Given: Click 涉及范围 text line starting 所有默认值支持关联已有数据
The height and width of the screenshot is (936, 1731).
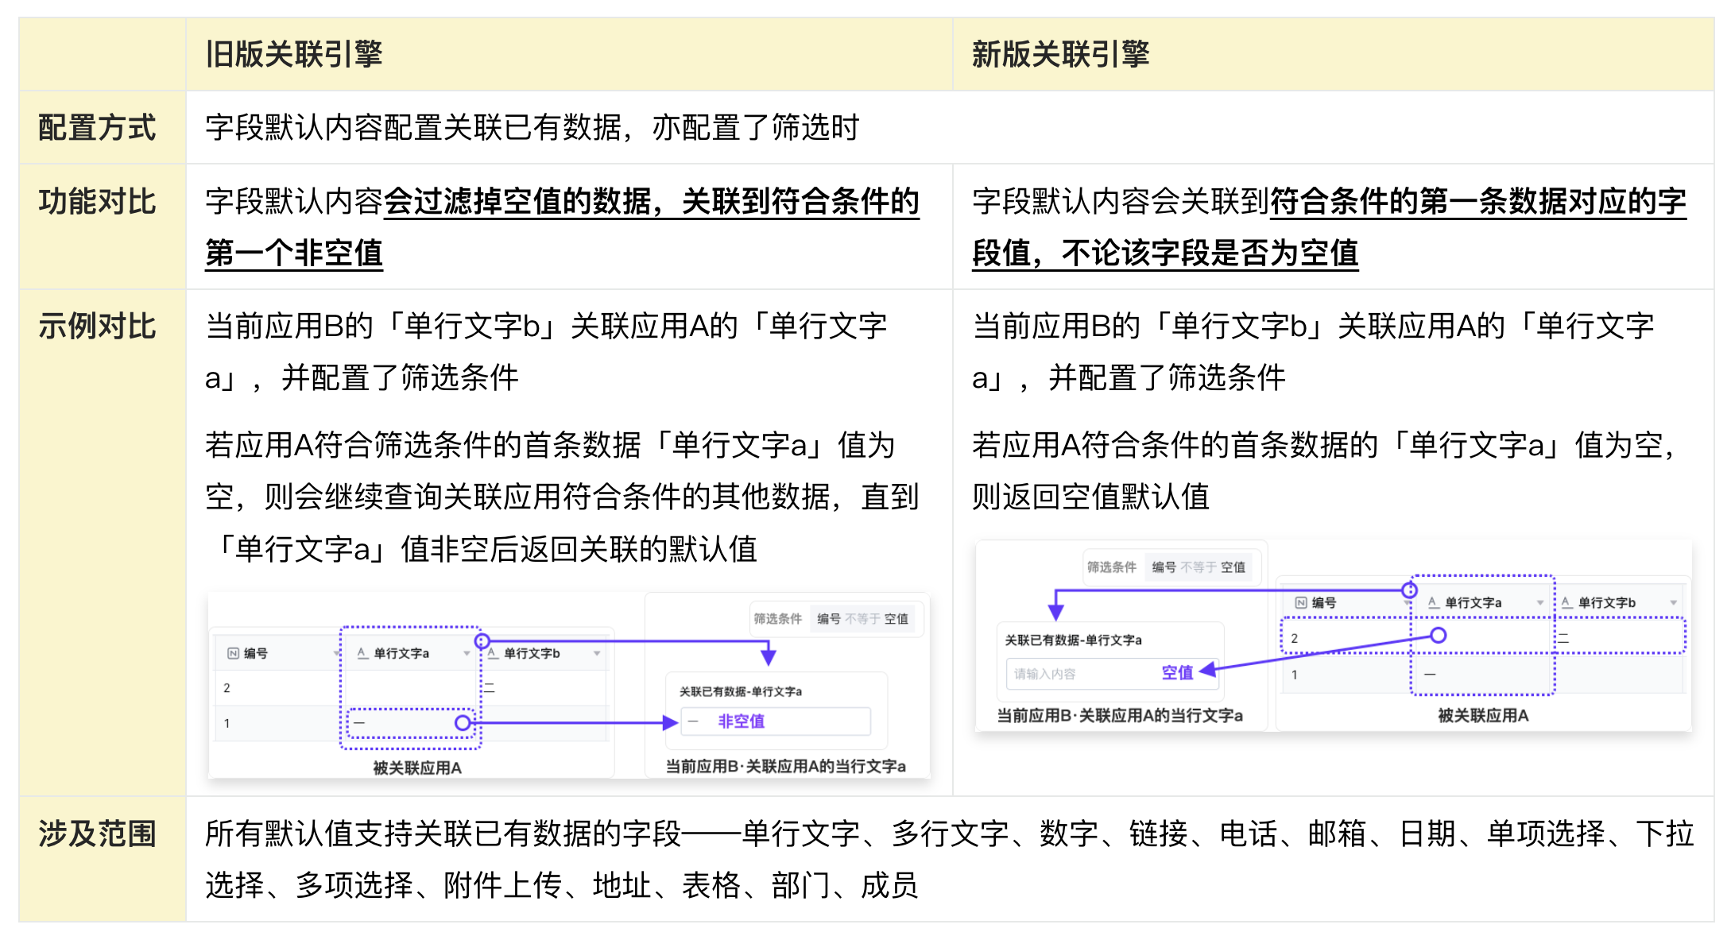Looking at the screenshot, I should point(949,834).
